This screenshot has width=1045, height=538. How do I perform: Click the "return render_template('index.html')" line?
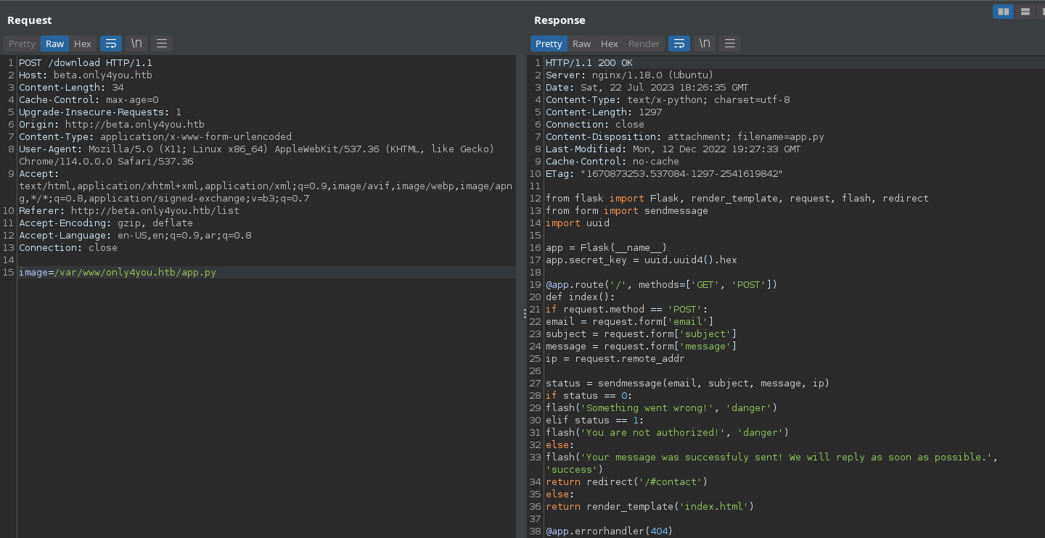(x=650, y=507)
